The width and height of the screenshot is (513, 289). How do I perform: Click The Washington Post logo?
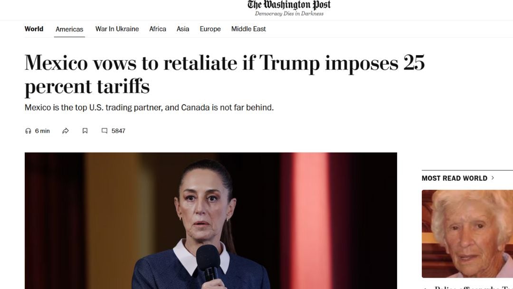pyautogui.click(x=289, y=5)
